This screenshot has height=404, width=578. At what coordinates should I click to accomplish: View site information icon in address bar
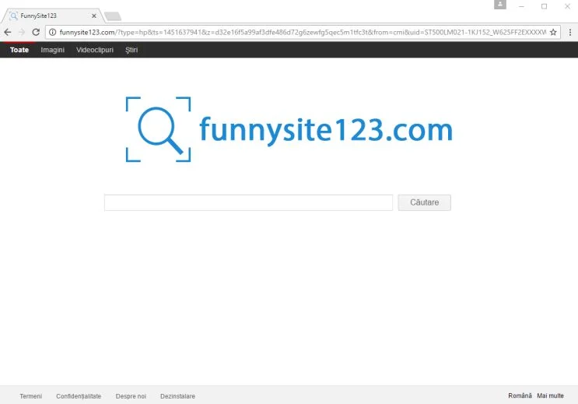(x=52, y=32)
